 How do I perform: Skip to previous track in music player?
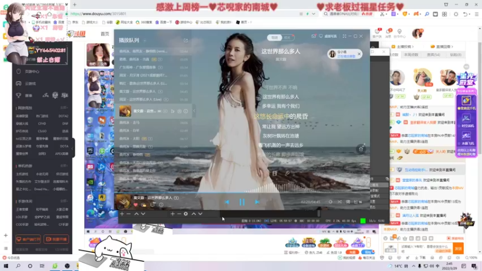(227, 202)
